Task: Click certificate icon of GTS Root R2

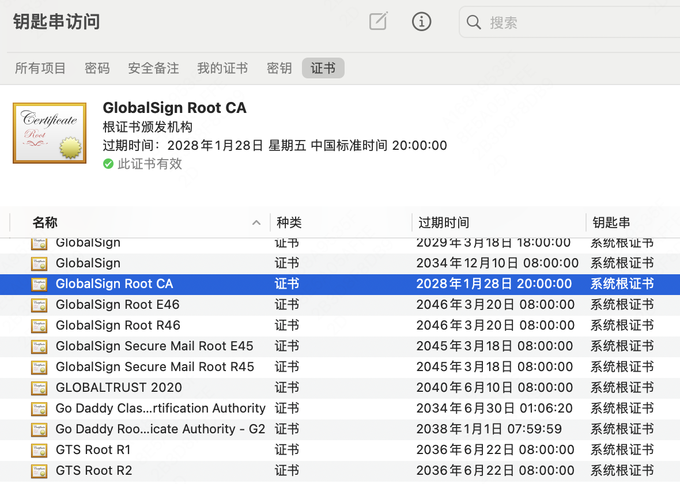Action: (x=39, y=471)
